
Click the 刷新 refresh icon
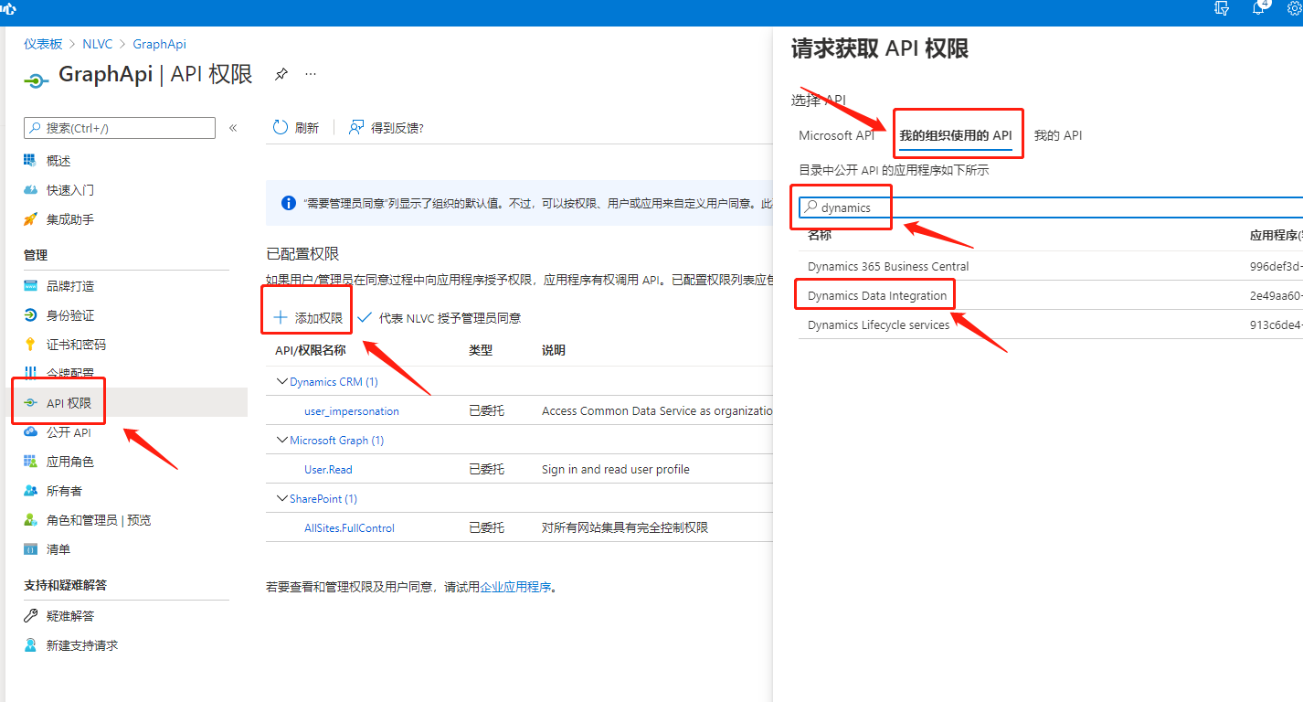[281, 128]
